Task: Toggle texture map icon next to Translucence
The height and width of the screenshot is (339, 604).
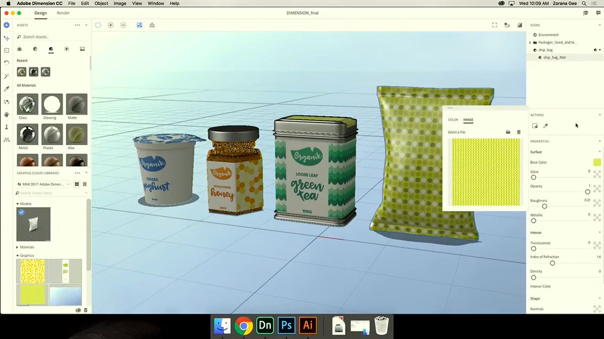Action: [597, 246]
